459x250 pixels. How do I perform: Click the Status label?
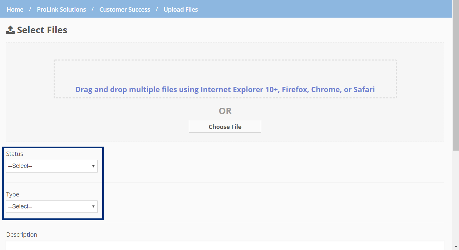pyautogui.click(x=15, y=154)
